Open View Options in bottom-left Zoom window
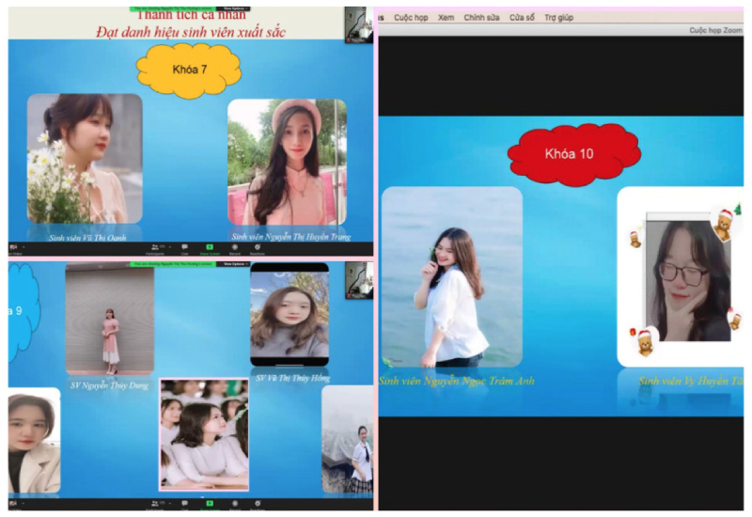 point(234,264)
